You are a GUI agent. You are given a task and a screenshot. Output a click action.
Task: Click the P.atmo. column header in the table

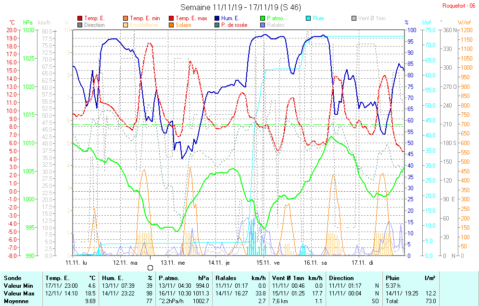[x=169, y=278]
